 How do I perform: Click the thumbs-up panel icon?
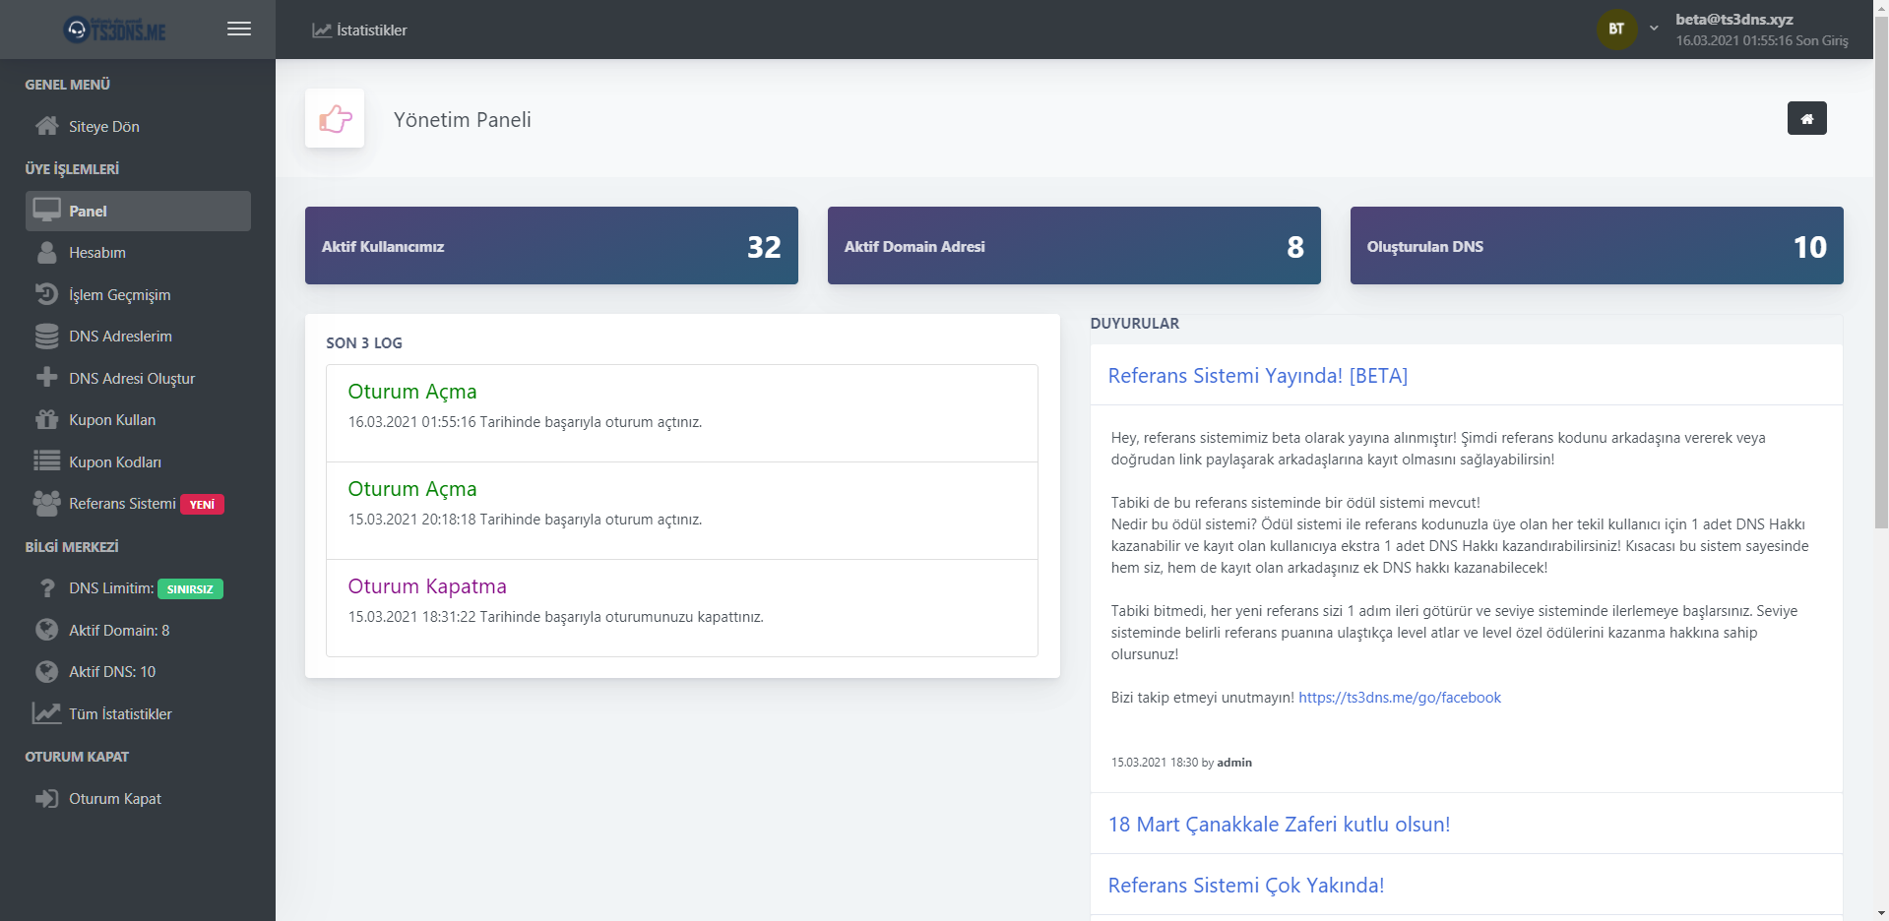click(x=335, y=119)
